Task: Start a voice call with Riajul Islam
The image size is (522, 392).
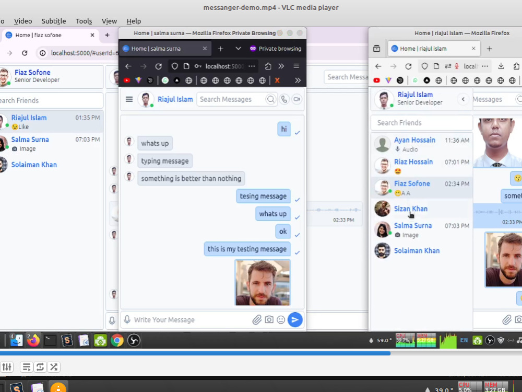Action: pyautogui.click(x=284, y=99)
